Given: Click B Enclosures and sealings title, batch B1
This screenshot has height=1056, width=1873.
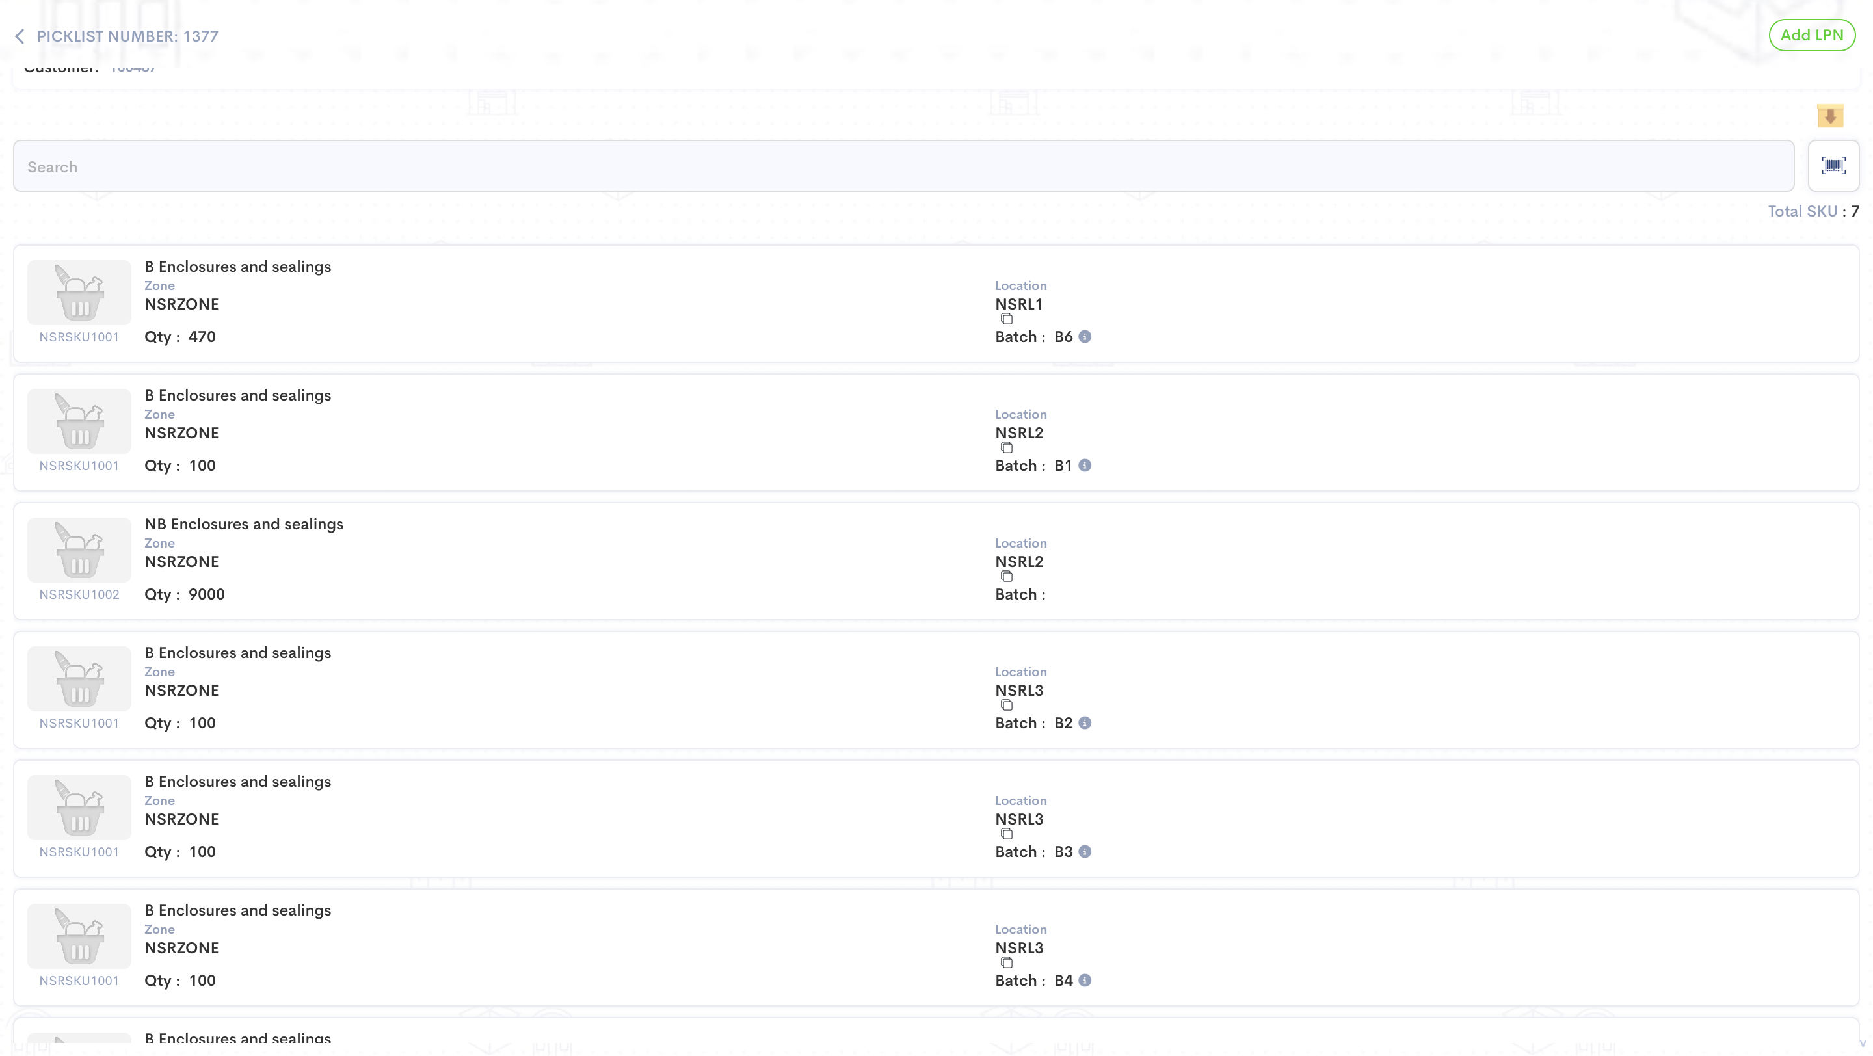Looking at the screenshot, I should click(238, 395).
